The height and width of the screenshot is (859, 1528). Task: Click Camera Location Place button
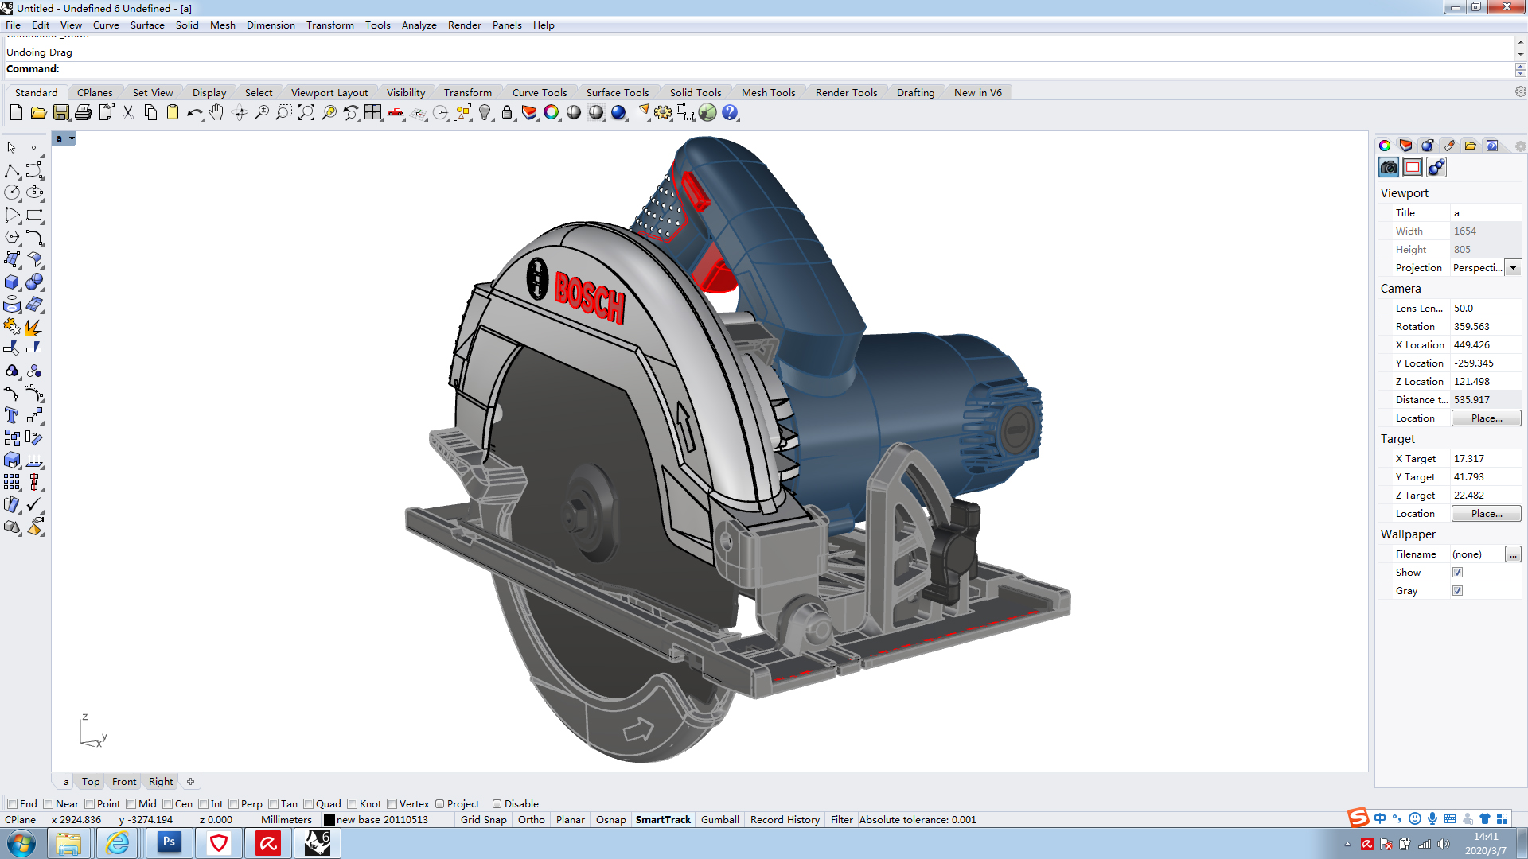pos(1486,418)
